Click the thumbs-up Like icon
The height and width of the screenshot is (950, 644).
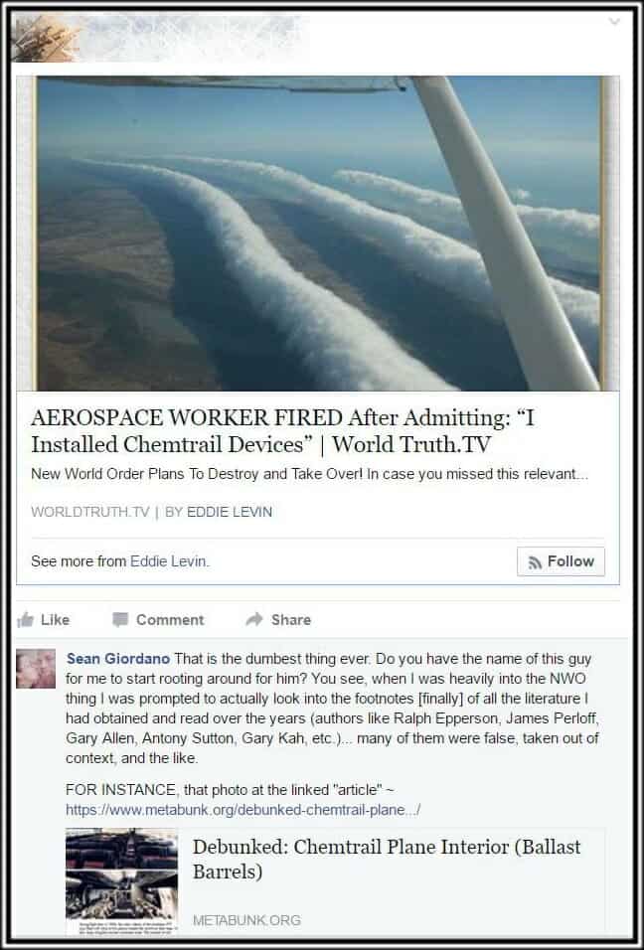pyautogui.click(x=26, y=619)
